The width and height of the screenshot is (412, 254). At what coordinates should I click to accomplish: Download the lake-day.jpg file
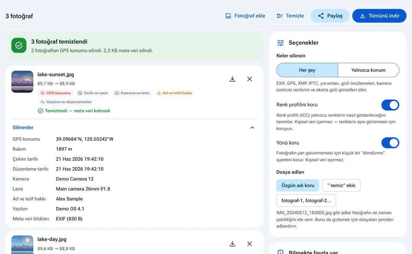click(x=232, y=244)
